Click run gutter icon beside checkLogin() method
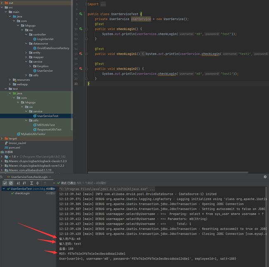 pos(81,29)
